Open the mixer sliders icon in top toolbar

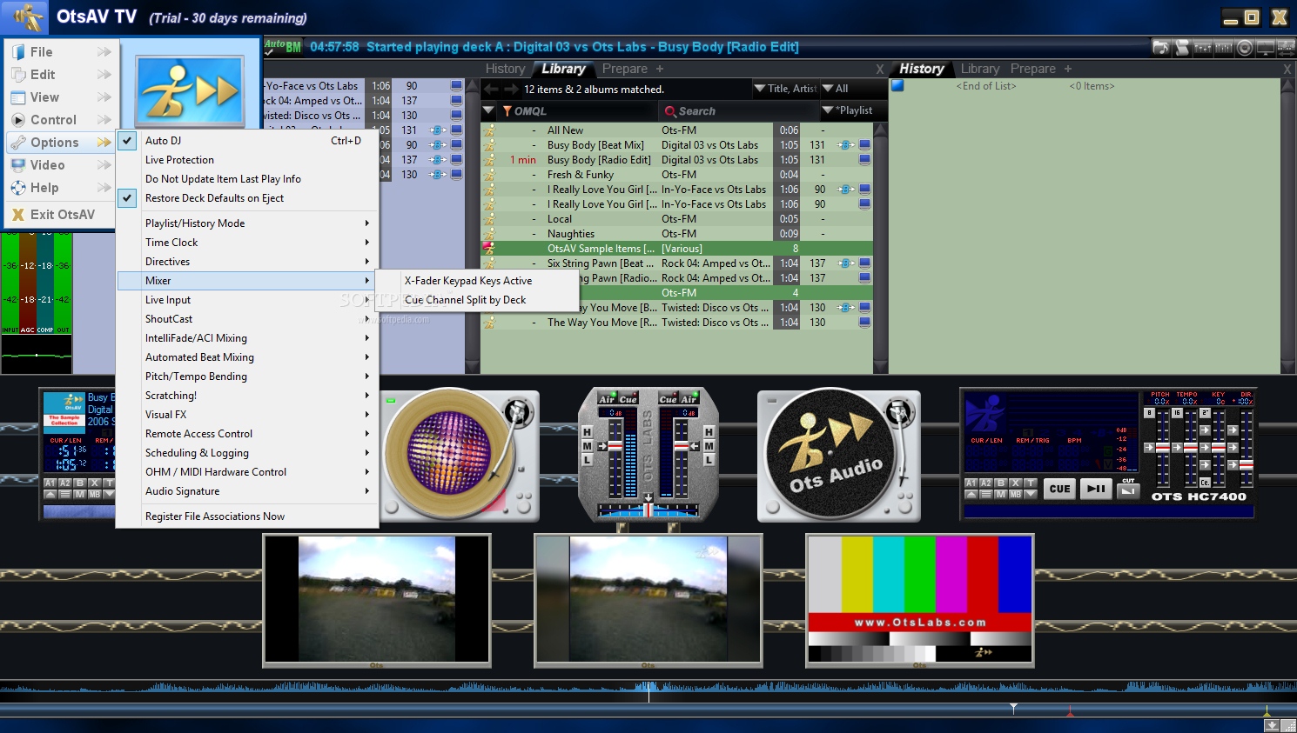tap(1203, 47)
